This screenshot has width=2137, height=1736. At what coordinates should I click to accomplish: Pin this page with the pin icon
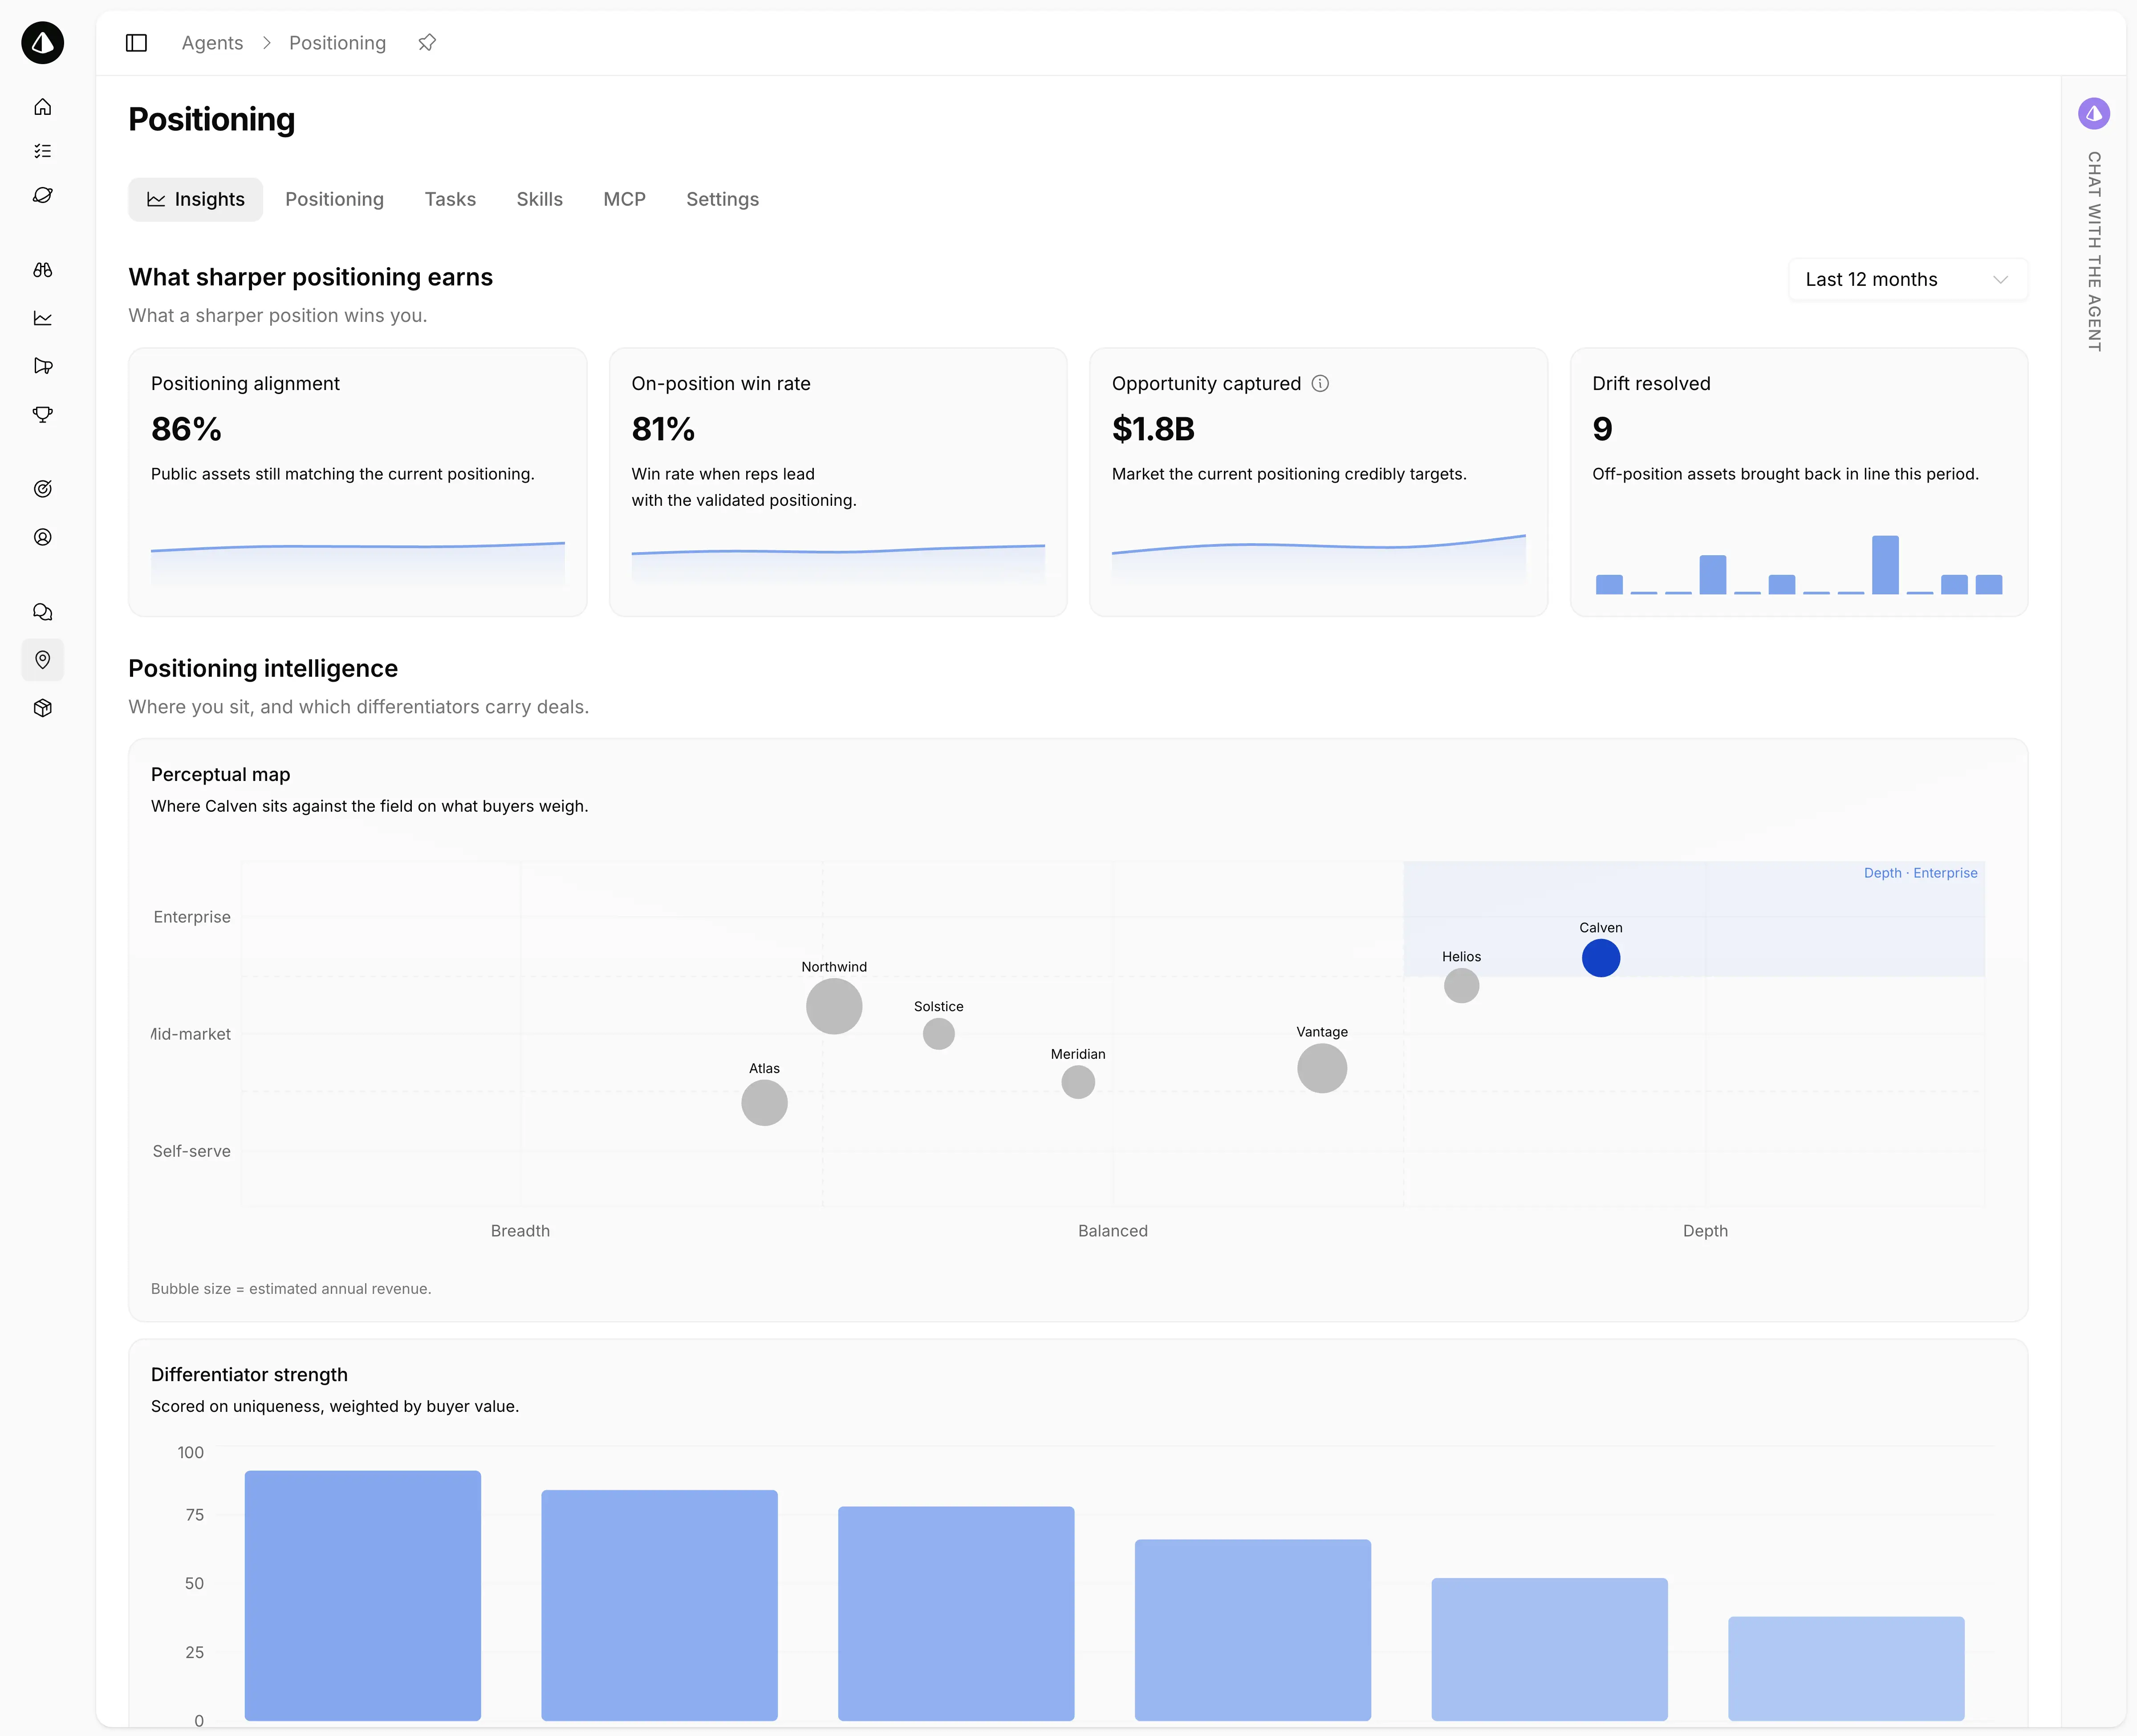(x=427, y=43)
